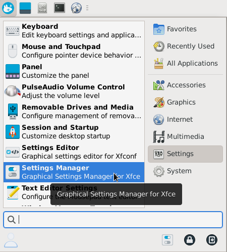Open the Accessories category

point(185,85)
